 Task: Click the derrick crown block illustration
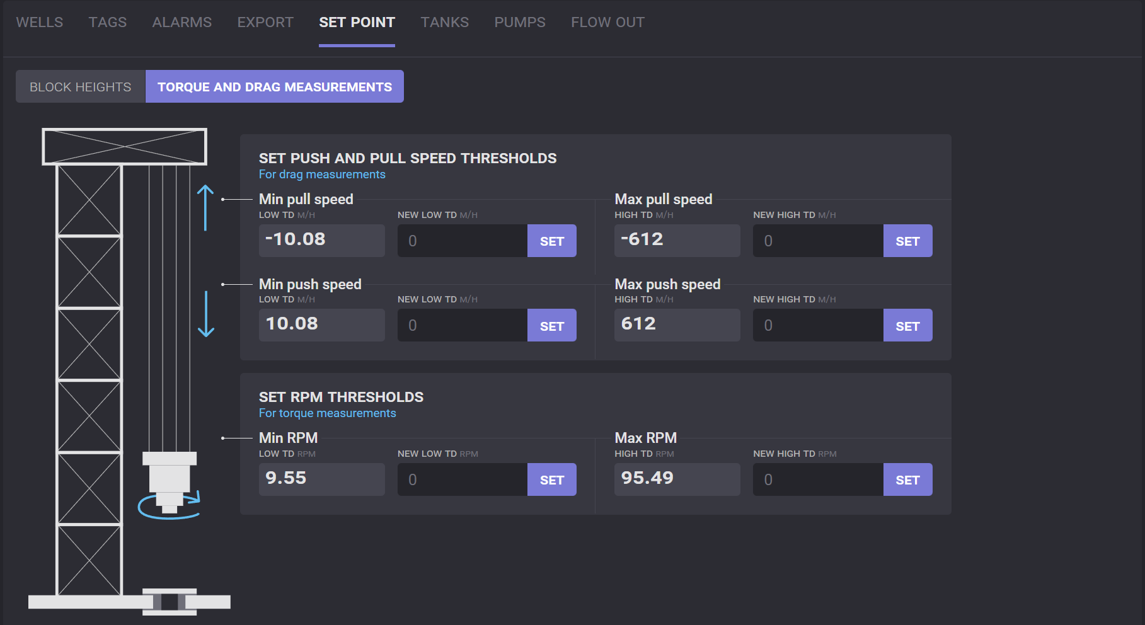[124, 146]
